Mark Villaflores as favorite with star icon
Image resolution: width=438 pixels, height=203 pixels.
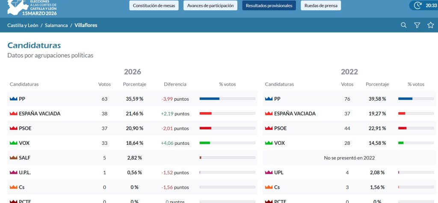pyautogui.click(x=430, y=25)
